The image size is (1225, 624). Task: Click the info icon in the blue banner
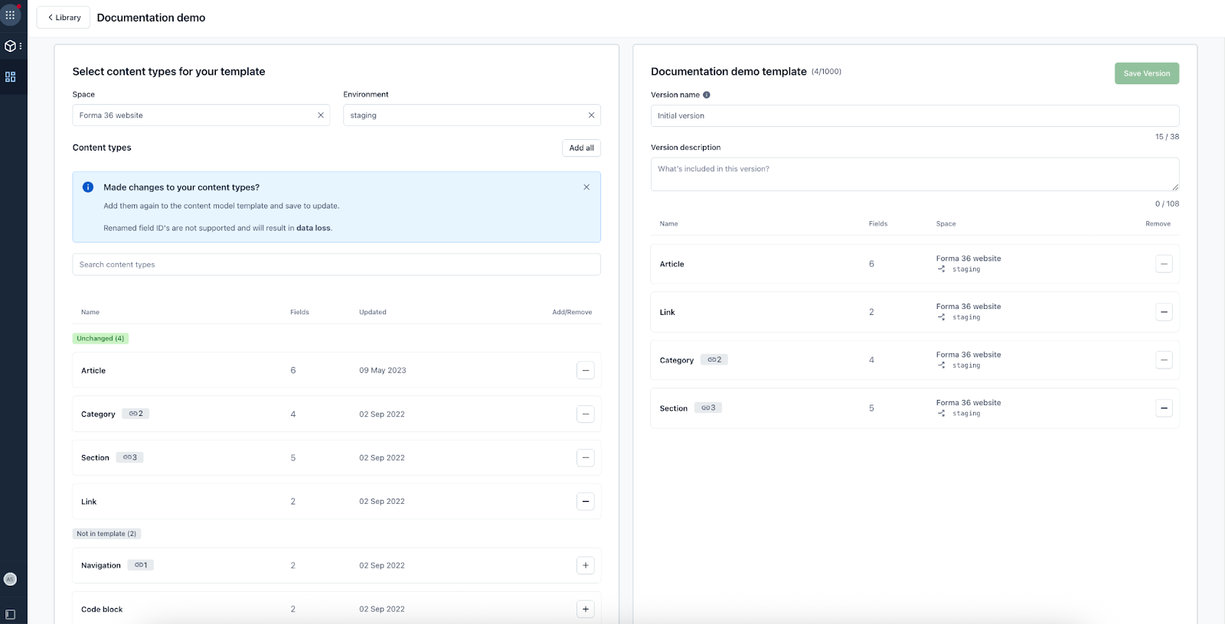(x=88, y=187)
